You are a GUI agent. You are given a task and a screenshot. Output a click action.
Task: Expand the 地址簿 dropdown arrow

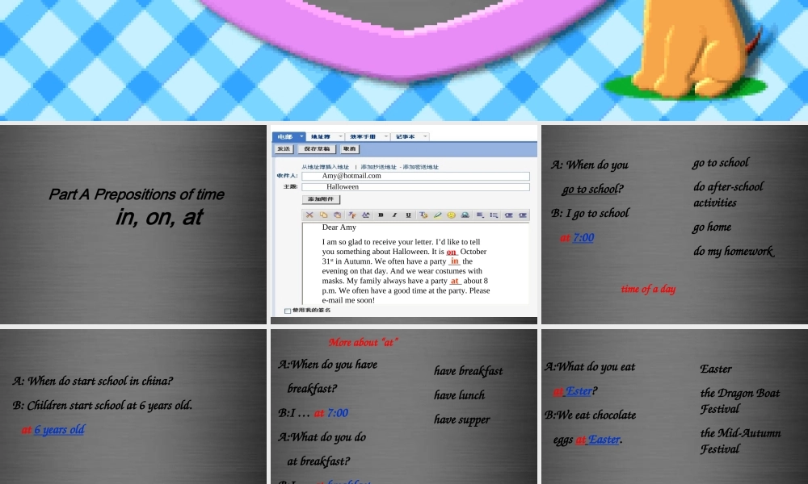click(x=340, y=136)
